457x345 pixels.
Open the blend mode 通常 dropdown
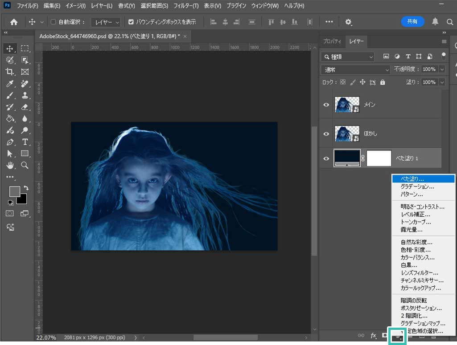tap(356, 69)
